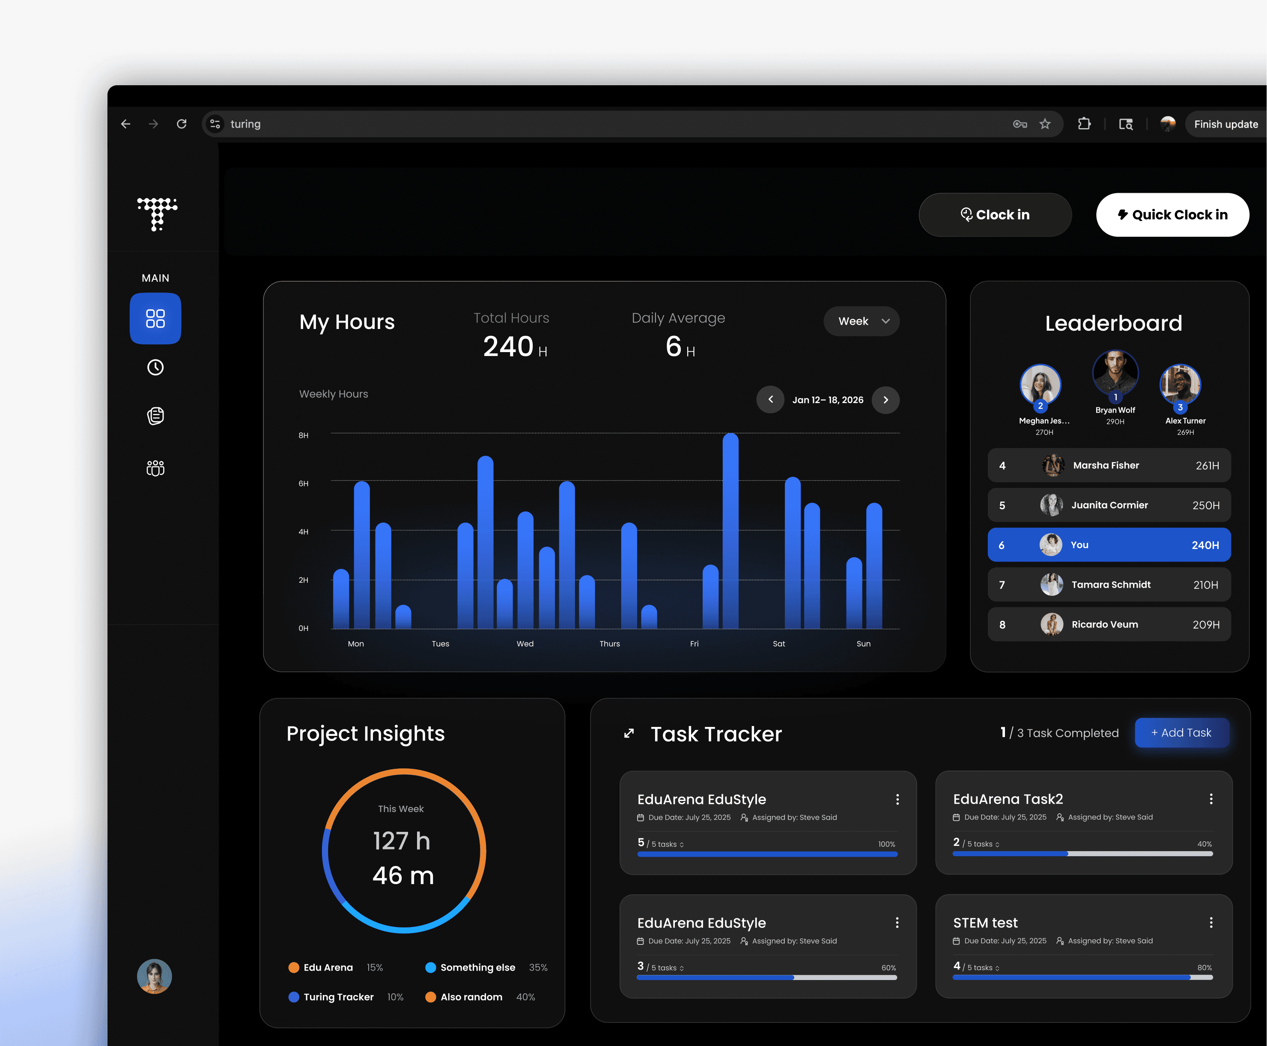Bookmark page with the star icon
The width and height of the screenshot is (1267, 1046).
pyautogui.click(x=1045, y=123)
